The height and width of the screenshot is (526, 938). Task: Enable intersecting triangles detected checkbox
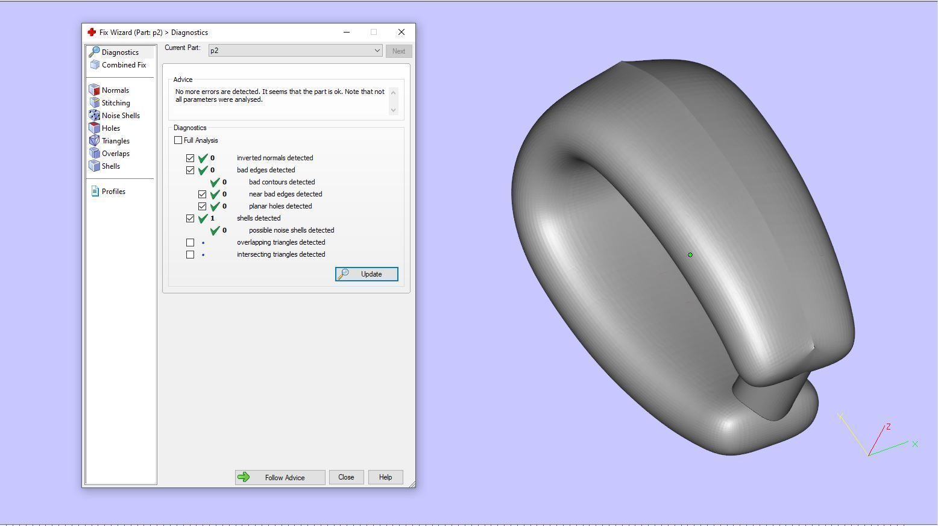190,254
